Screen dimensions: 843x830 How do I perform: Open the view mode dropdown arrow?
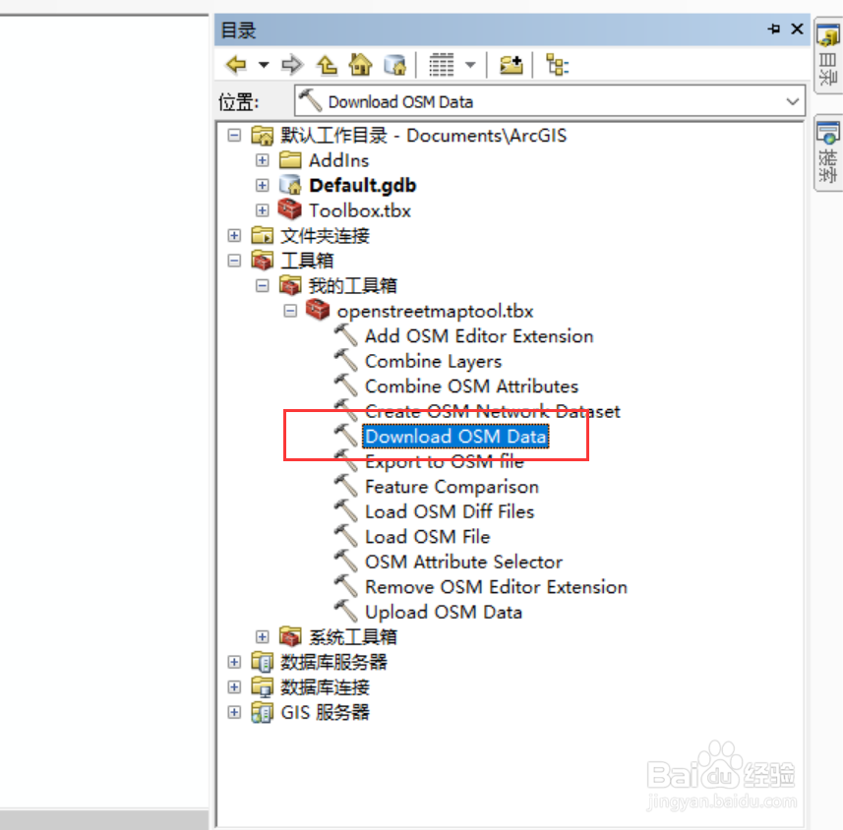point(470,65)
